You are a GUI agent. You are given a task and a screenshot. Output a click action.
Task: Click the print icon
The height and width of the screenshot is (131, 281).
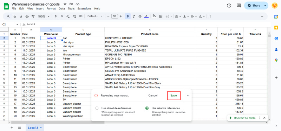(x=27, y=16)
